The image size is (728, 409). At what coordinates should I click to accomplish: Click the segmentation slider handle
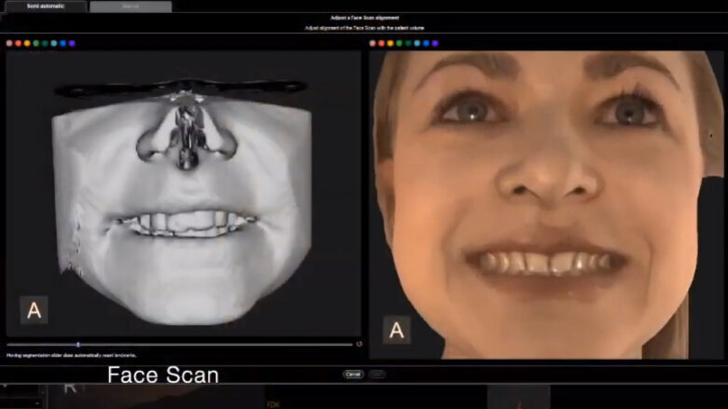tap(78, 345)
